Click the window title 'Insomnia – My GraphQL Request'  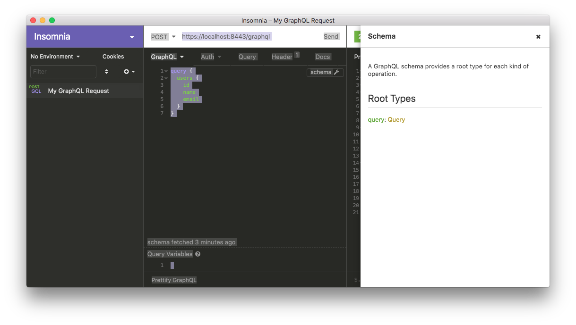(288, 20)
